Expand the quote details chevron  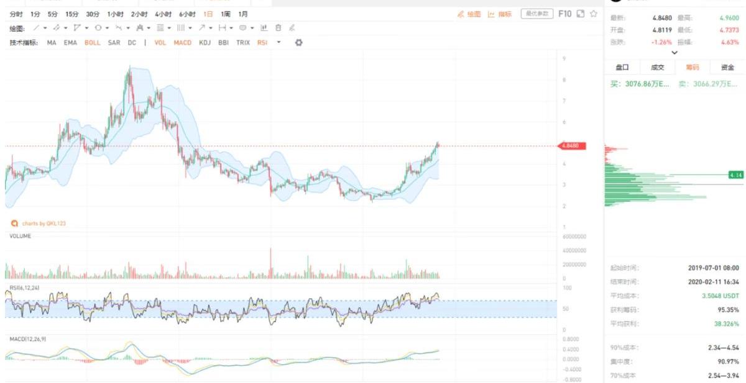675,53
